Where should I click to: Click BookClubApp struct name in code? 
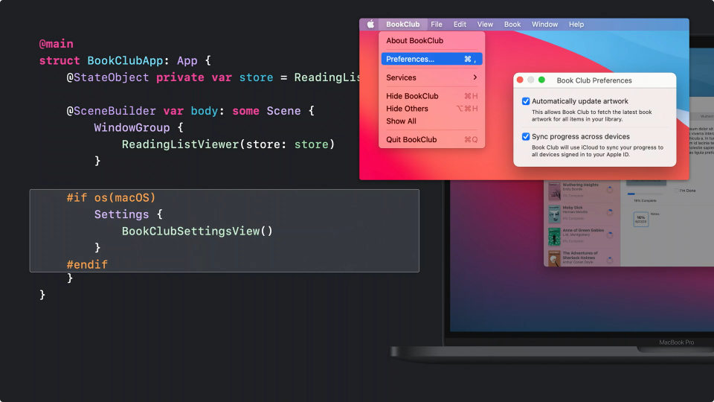coord(125,60)
